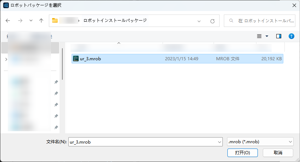This screenshot has width=300, height=162.
Task: Open the view options dropdown arrow
Action: click(267, 36)
